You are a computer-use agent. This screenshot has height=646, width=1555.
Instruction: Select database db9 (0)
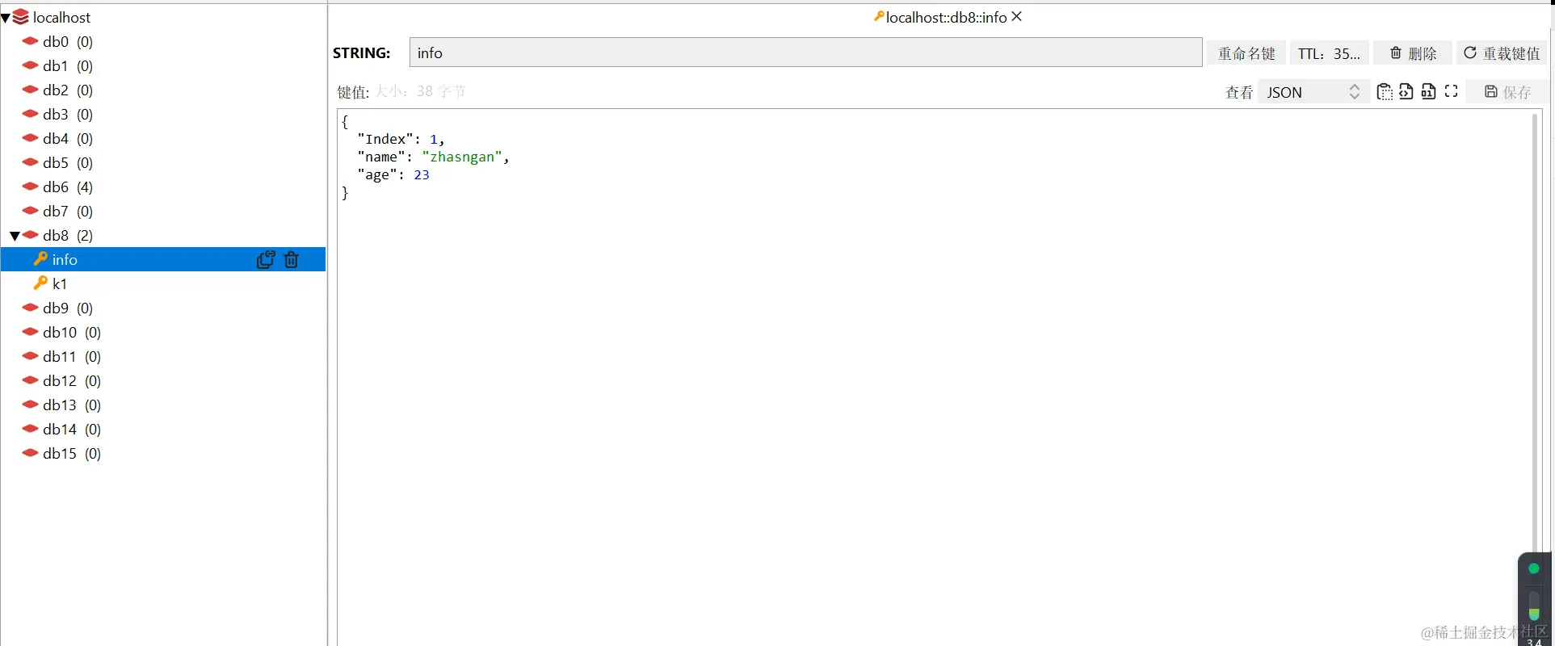click(68, 308)
